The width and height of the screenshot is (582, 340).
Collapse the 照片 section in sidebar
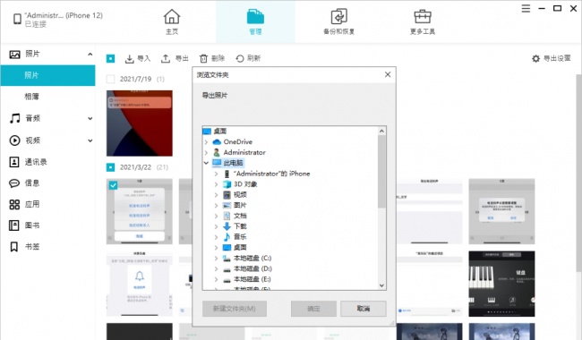pos(90,55)
